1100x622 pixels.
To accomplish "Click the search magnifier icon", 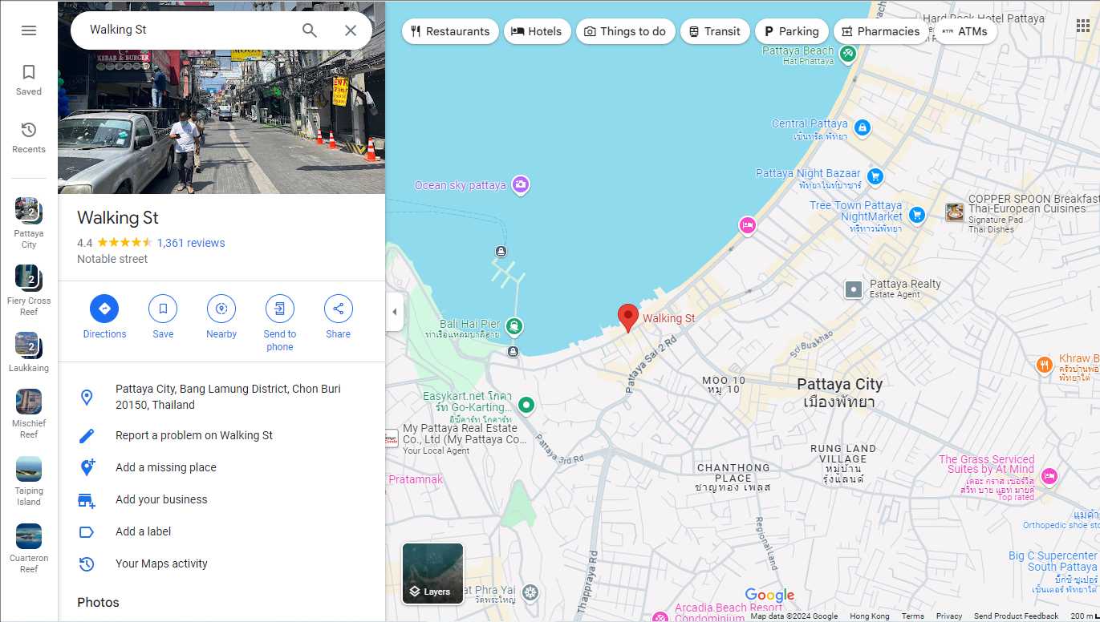I will coord(310,30).
